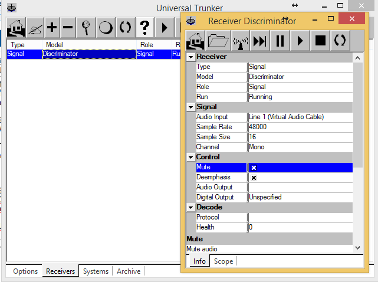Click reset arrows icon in Receiver Discriminator toolbar
The image size is (378, 282).
click(x=340, y=41)
